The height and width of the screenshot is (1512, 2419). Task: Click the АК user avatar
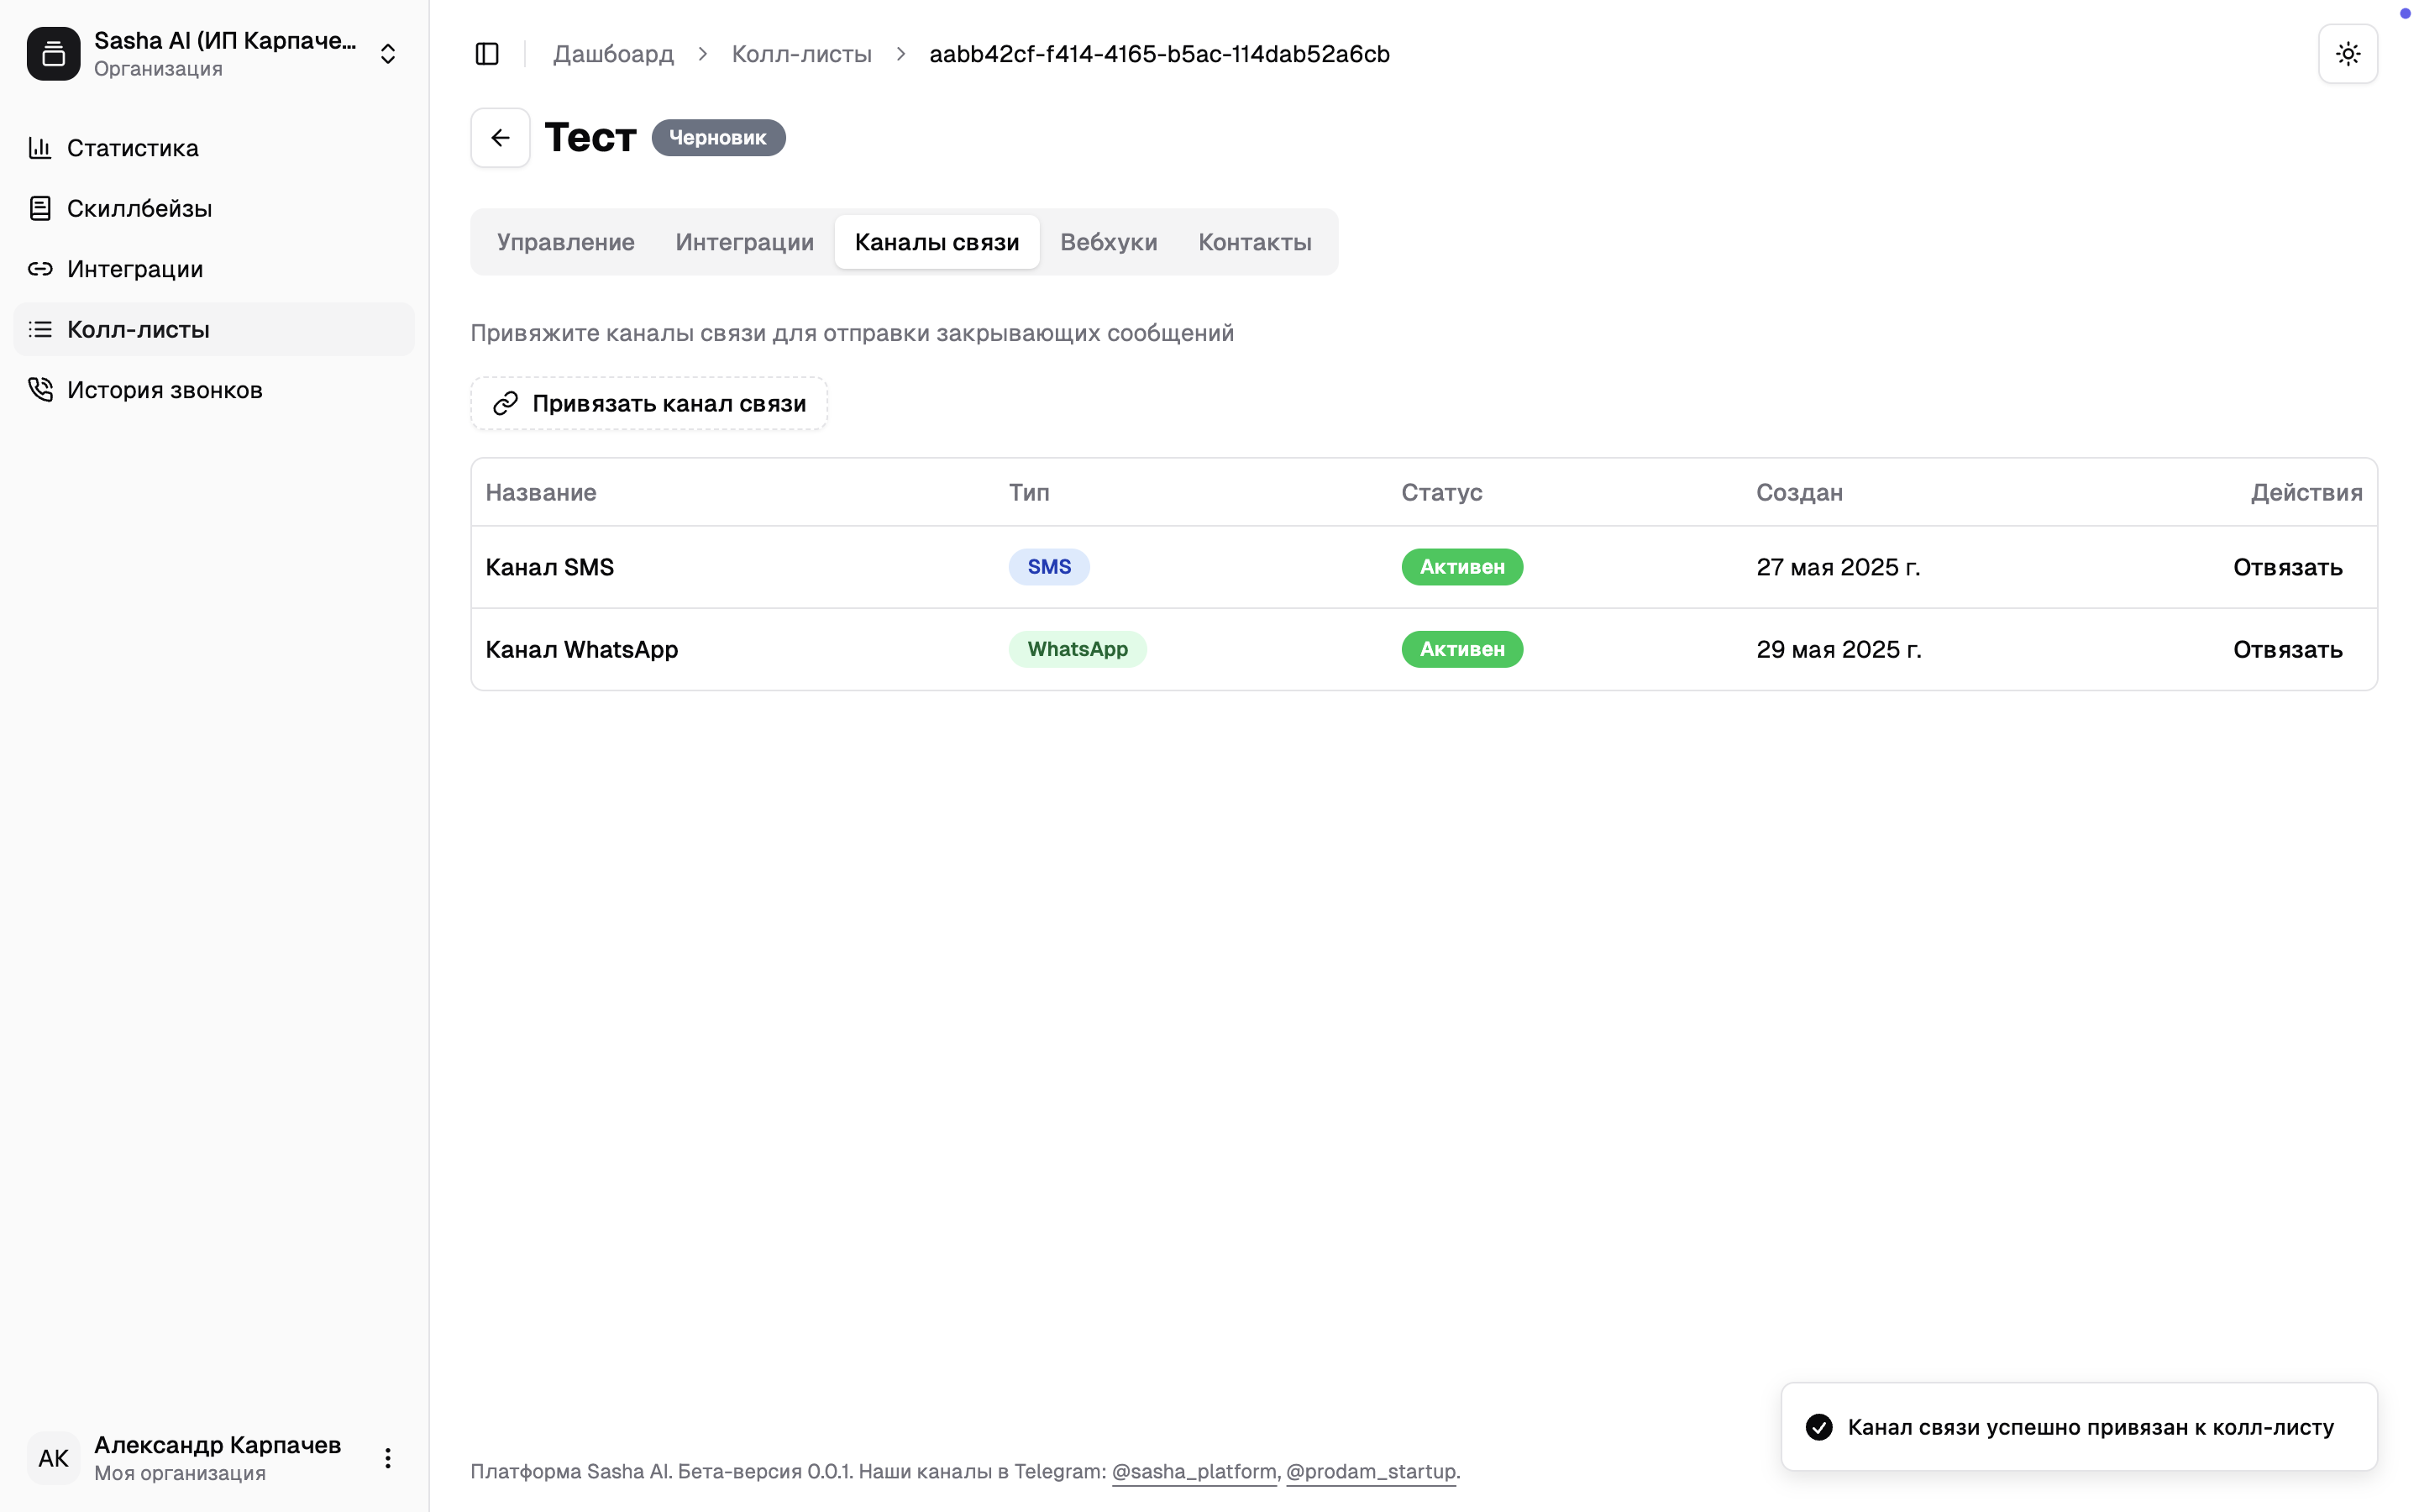coord(54,1458)
